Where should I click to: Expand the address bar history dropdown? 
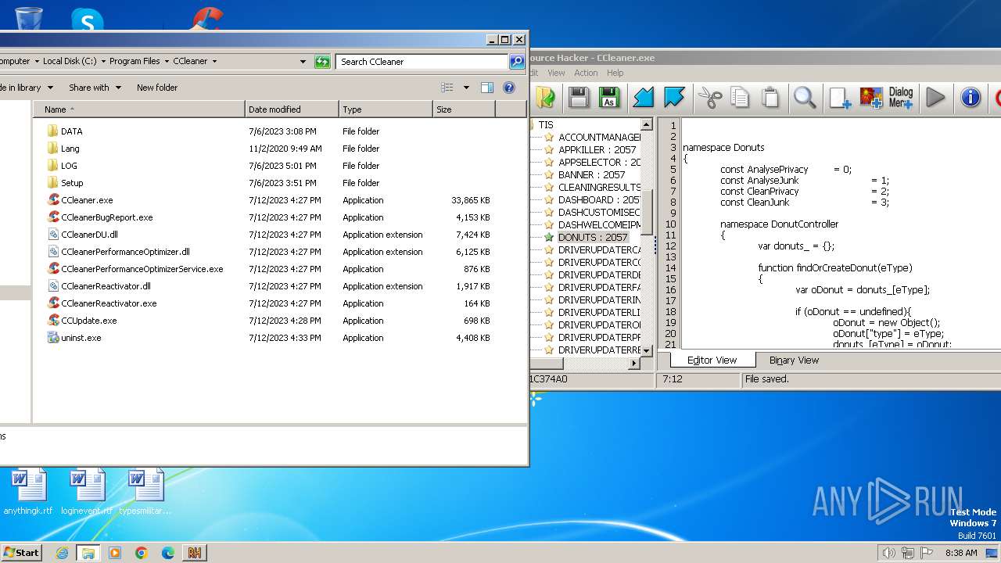(x=303, y=62)
